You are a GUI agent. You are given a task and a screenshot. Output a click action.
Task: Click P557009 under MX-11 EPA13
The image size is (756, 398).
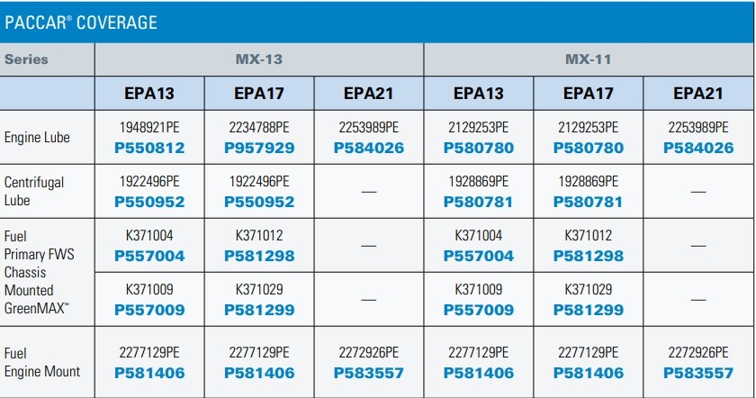479,310
